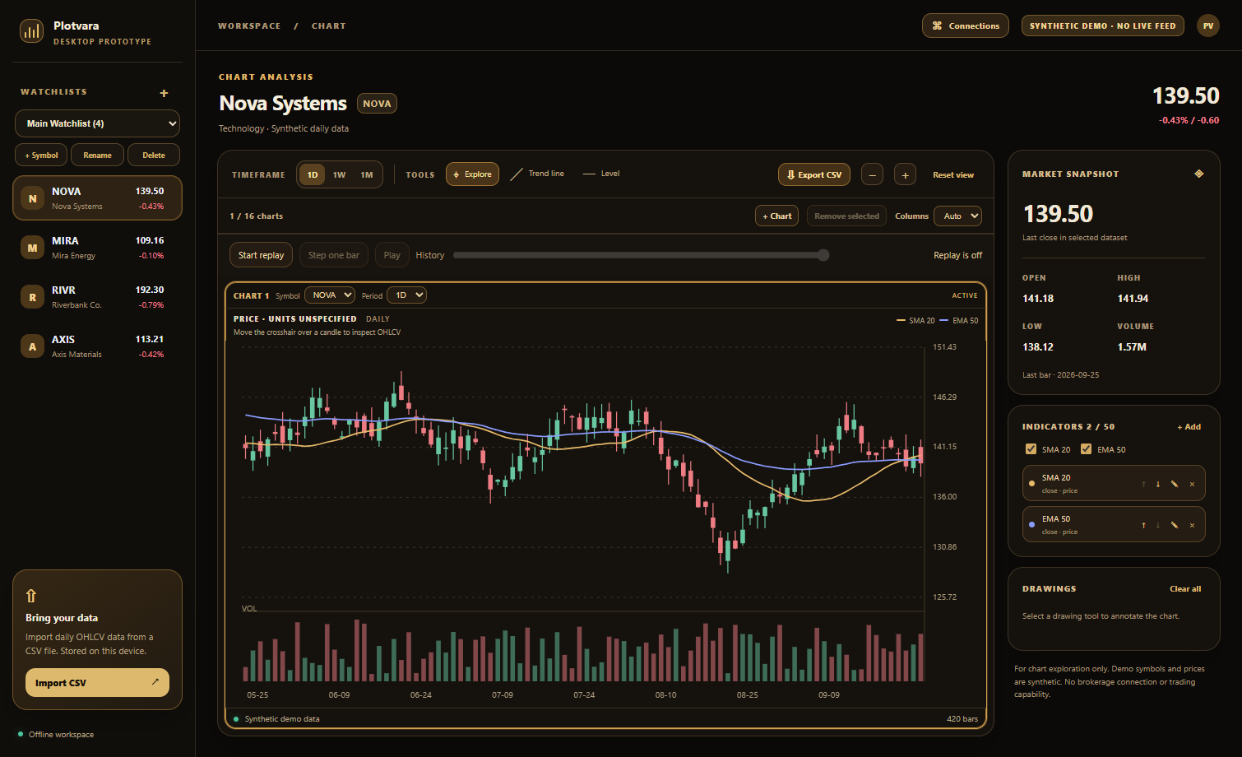Move EMA 50 indicator down
Screen dimensions: 1242x757
1158,525
